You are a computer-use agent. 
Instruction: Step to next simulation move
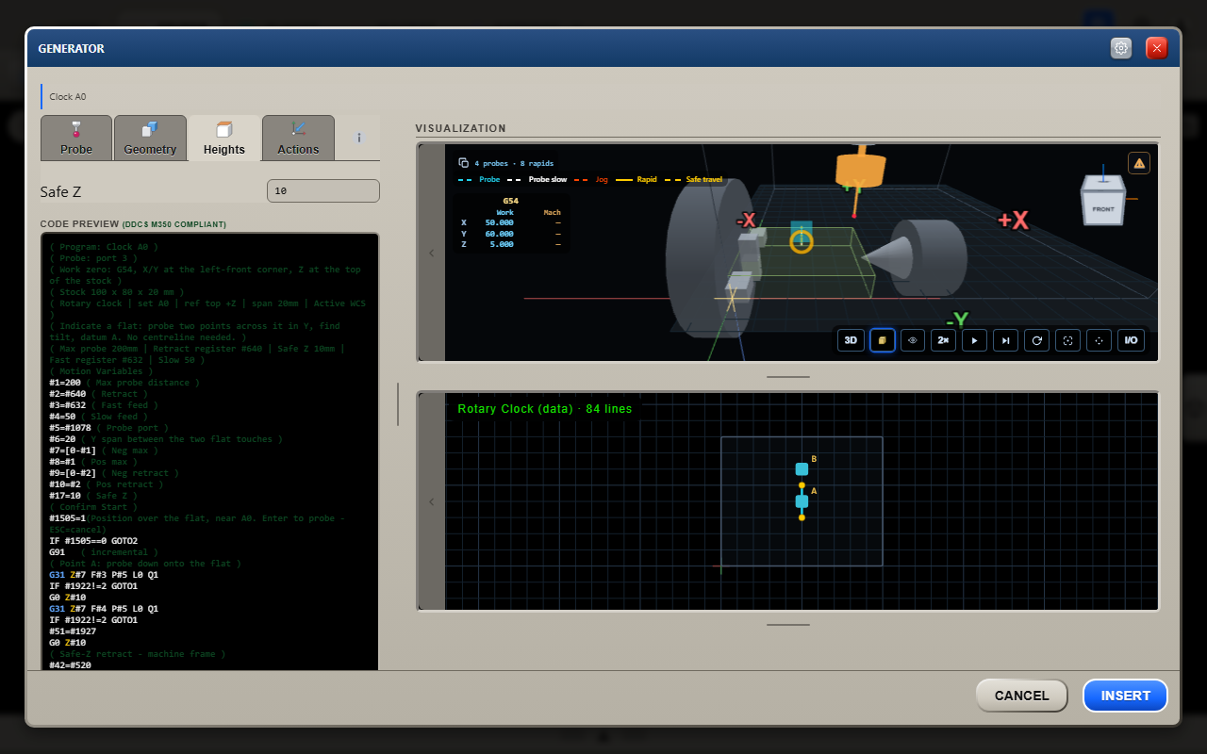click(1006, 340)
